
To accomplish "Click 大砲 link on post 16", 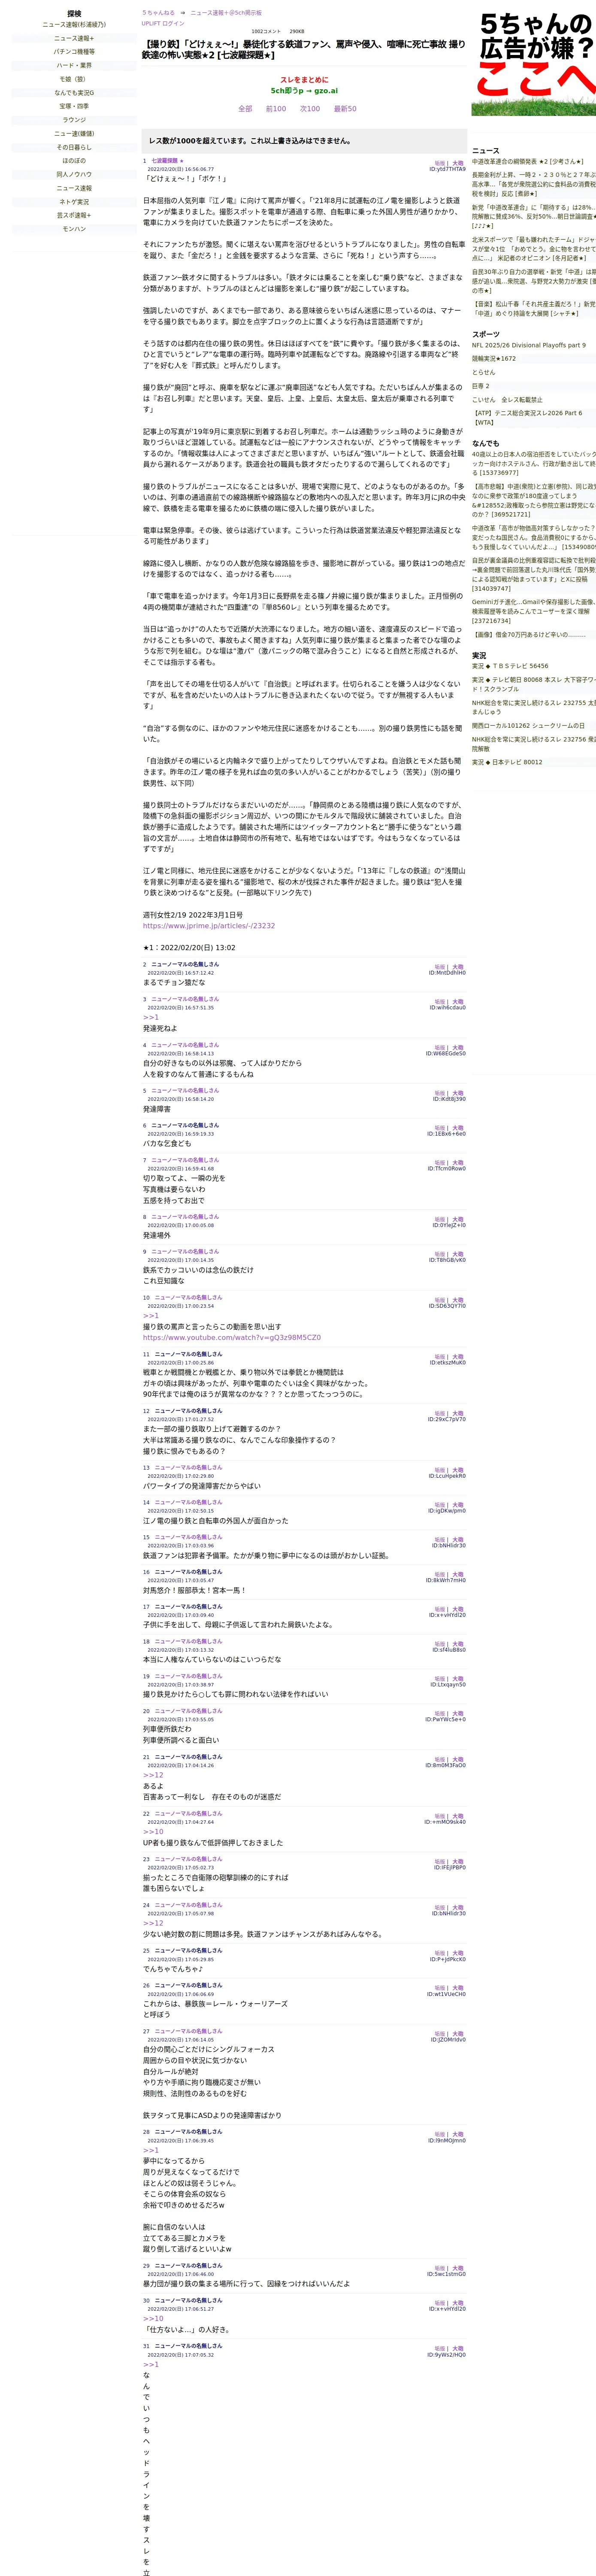I will pos(458,1575).
